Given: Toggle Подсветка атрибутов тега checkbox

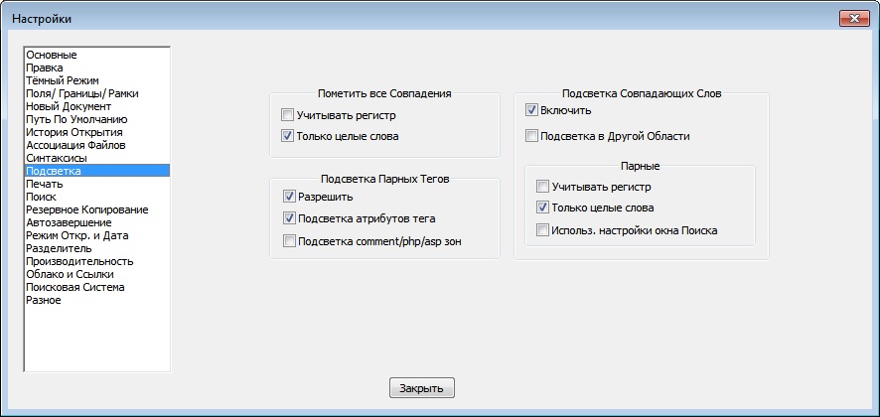Looking at the screenshot, I should pyautogui.click(x=290, y=218).
